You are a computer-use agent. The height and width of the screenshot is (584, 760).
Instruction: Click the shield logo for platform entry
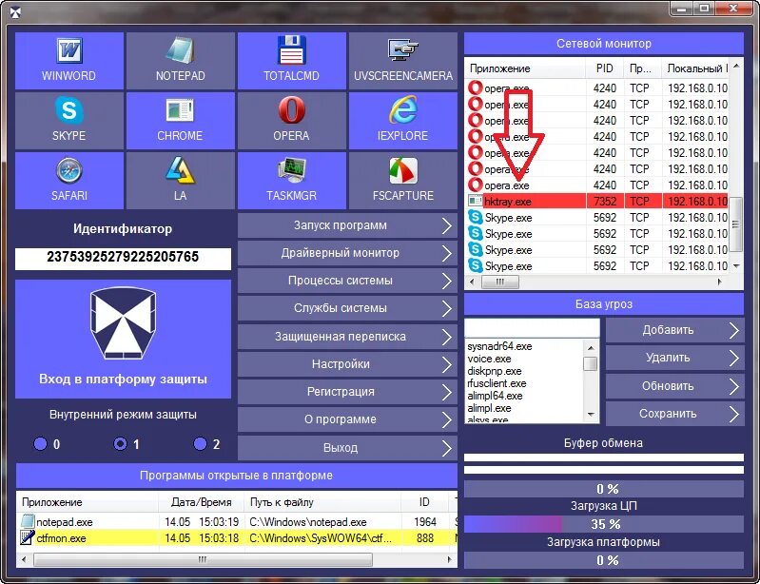click(123, 322)
